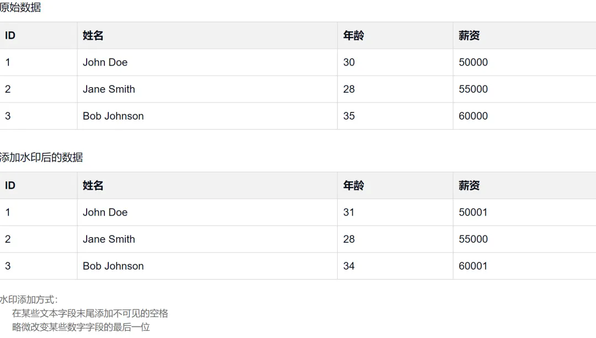Select the 年龄 header in original table
Viewport: 596px width, 338px height.
pos(354,35)
